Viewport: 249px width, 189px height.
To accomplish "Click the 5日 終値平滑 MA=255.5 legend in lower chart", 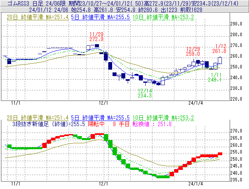I will point(101,118).
